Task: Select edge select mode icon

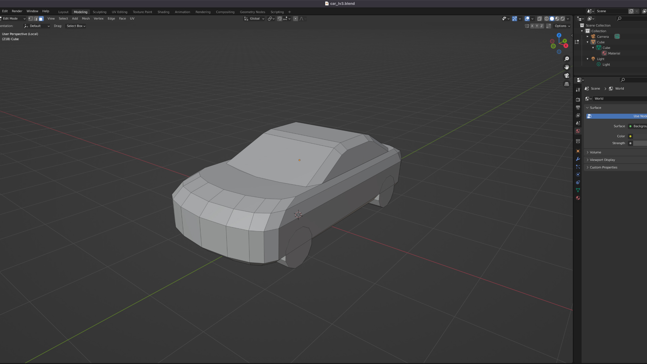Action: [x=36, y=19]
